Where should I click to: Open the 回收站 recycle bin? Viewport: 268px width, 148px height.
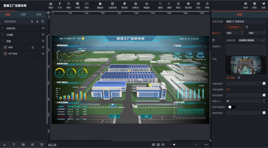(x=136, y=5)
